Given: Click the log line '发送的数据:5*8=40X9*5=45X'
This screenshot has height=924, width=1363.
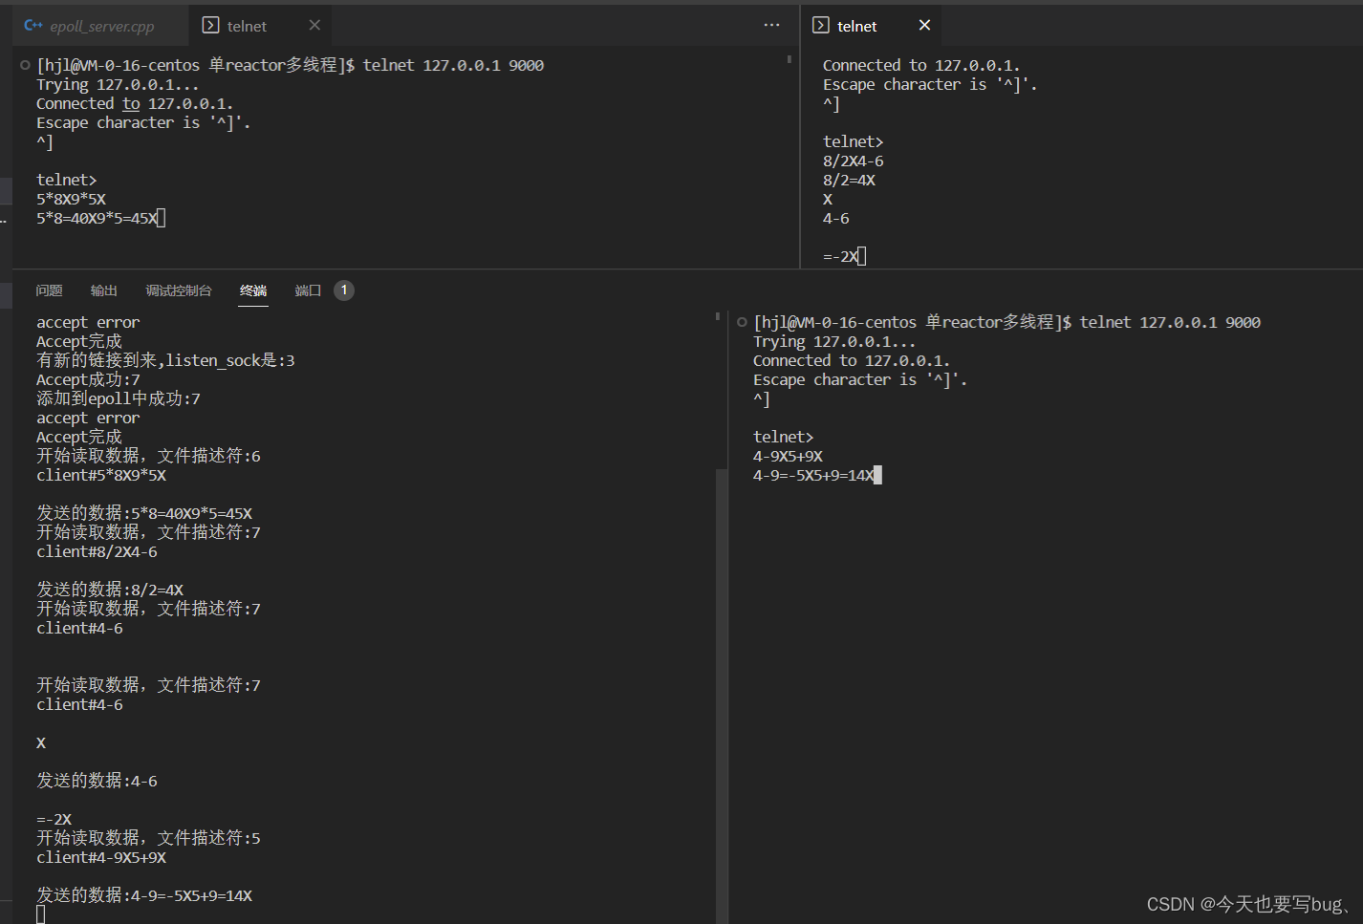Looking at the screenshot, I should pos(144,513).
